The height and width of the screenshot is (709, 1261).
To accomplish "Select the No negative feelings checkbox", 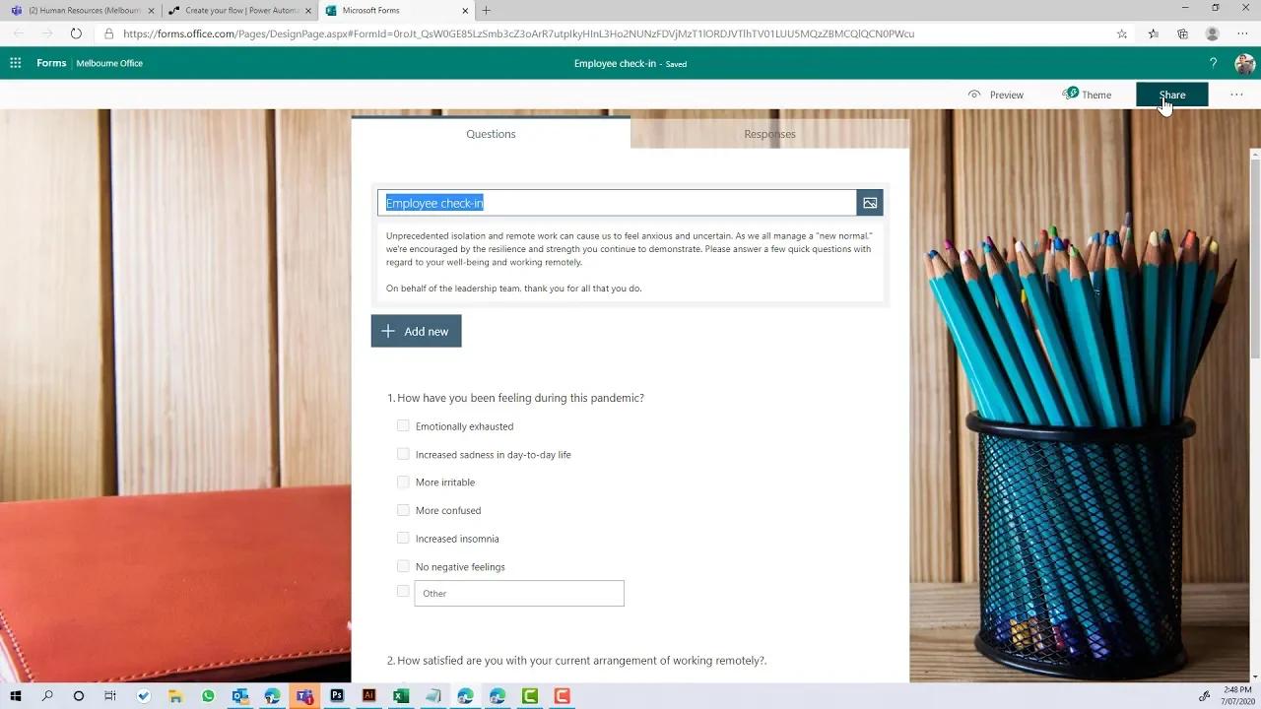I will coord(403,566).
